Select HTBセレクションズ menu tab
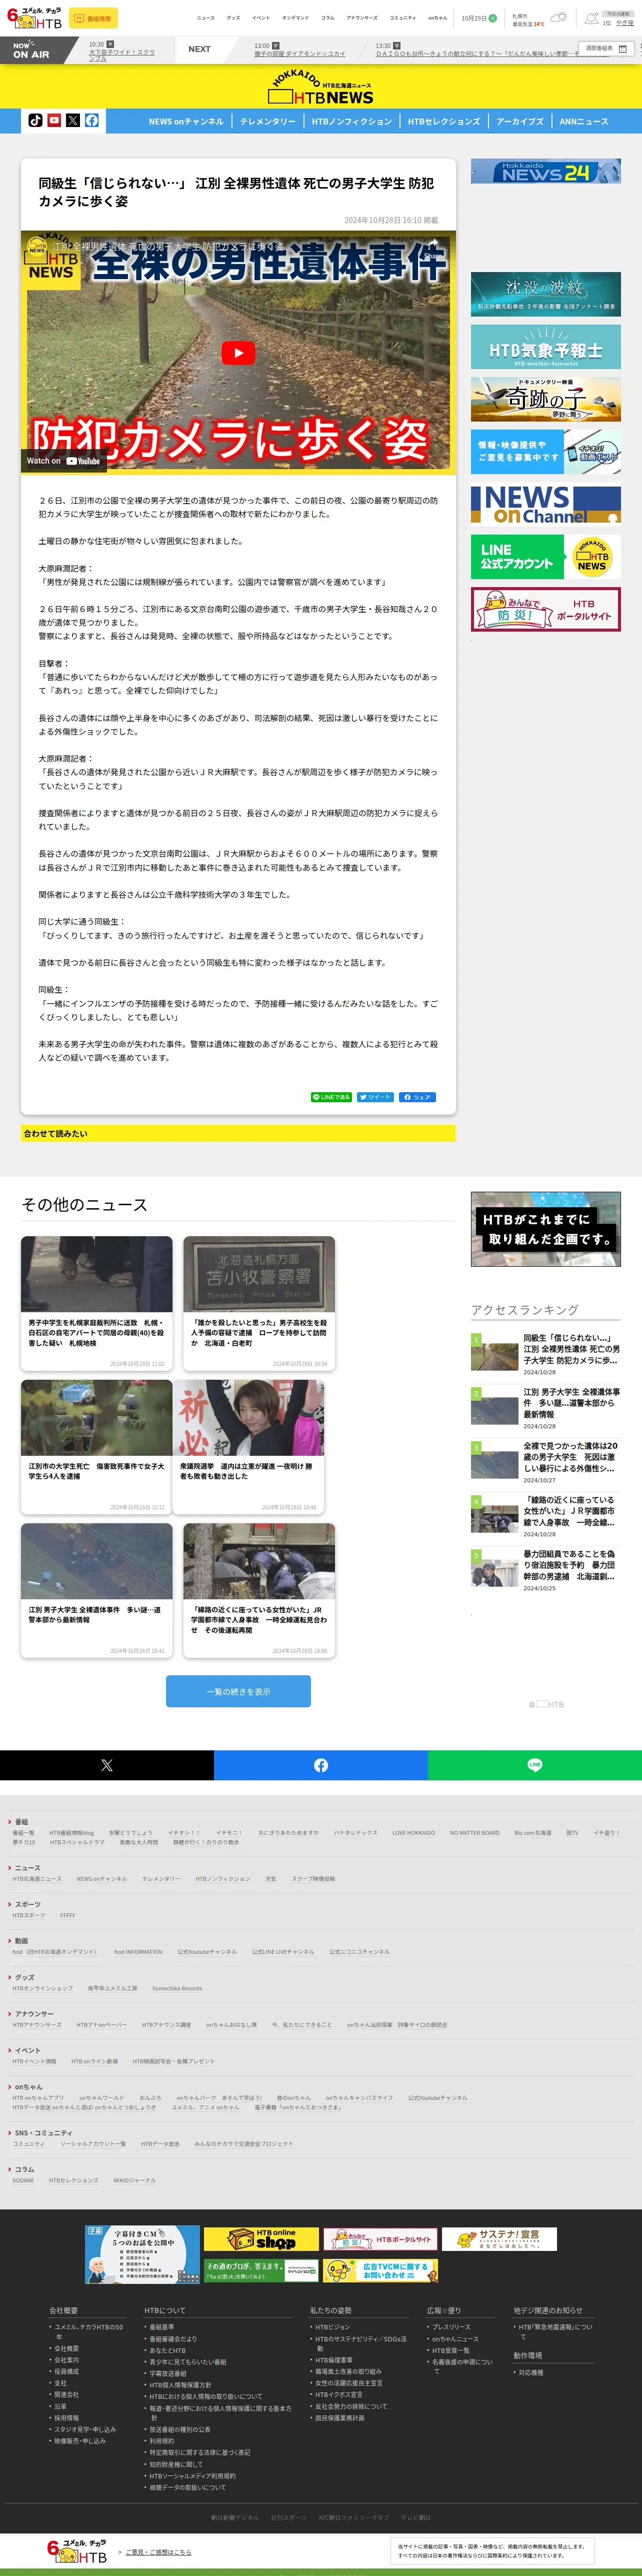Viewport: 642px width, 2576px height. [444, 121]
